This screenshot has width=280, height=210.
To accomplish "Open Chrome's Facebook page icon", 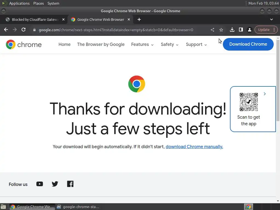I will (70, 184).
